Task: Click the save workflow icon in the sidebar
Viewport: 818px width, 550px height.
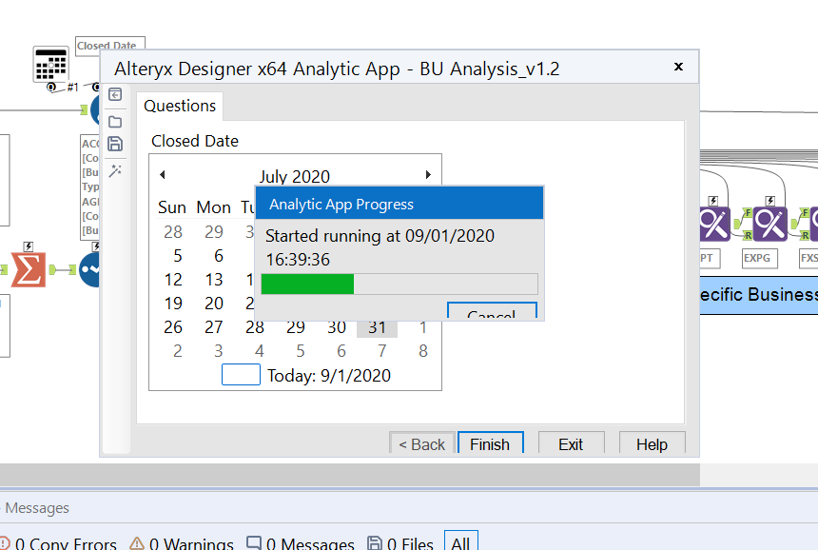Action: click(115, 144)
